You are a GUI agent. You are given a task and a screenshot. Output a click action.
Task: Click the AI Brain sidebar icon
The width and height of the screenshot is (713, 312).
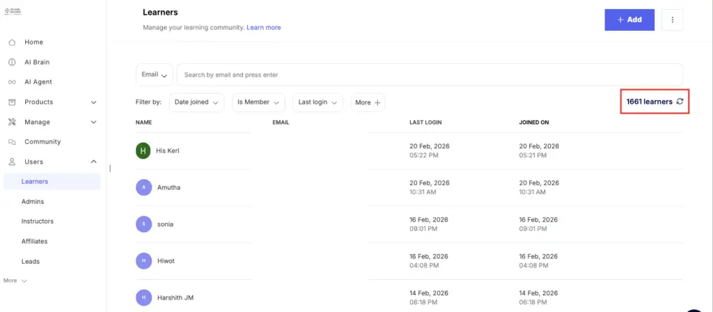[12, 63]
